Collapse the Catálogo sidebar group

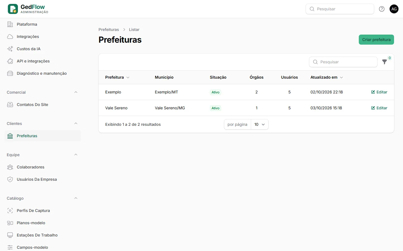[x=76, y=198]
